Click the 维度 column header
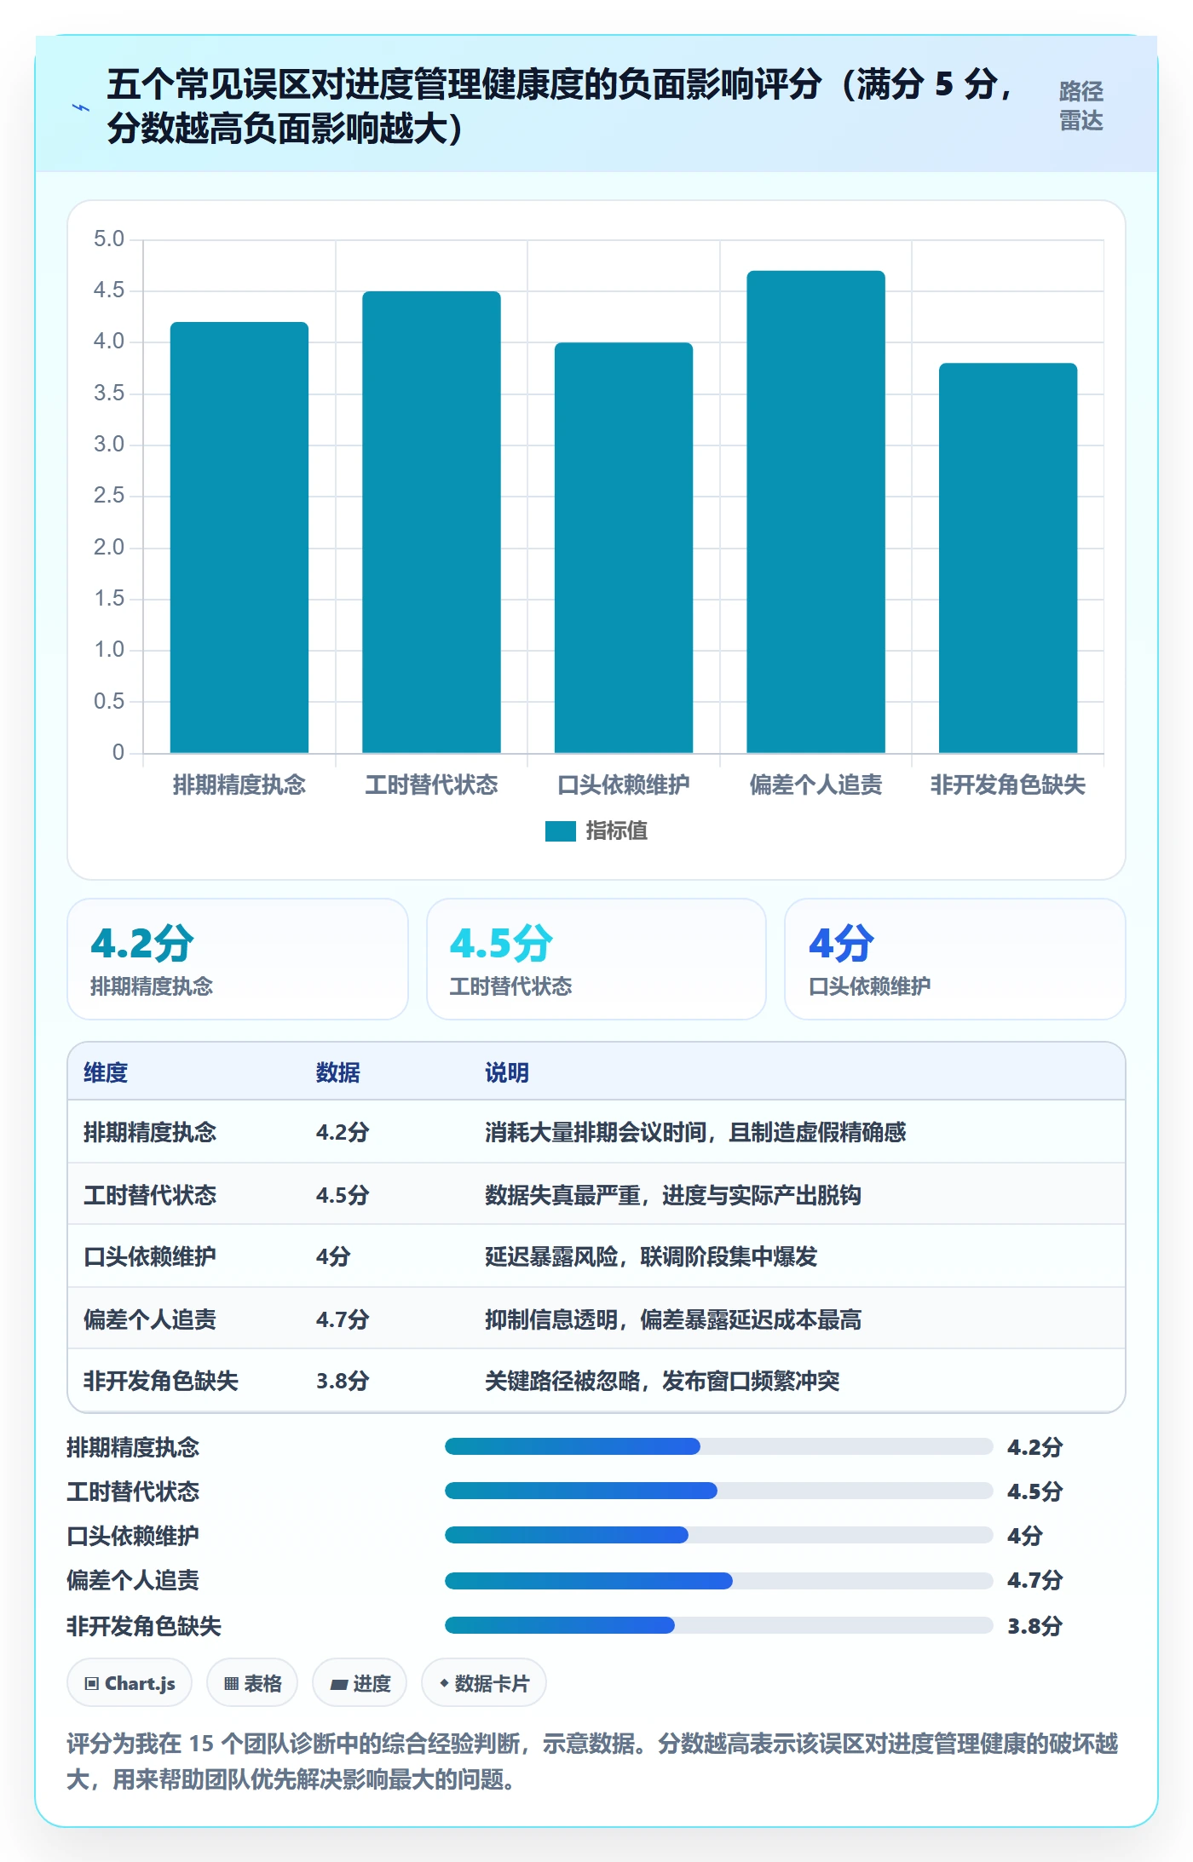 (x=106, y=1072)
